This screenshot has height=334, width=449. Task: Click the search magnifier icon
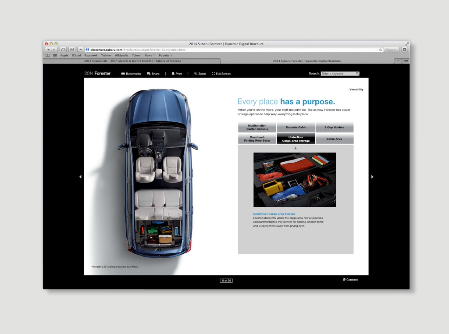pyautogui.click(x=357, y=74)
